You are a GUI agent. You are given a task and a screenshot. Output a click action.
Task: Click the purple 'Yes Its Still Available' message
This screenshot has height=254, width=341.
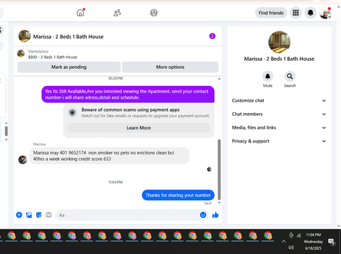tap(128, 94)
